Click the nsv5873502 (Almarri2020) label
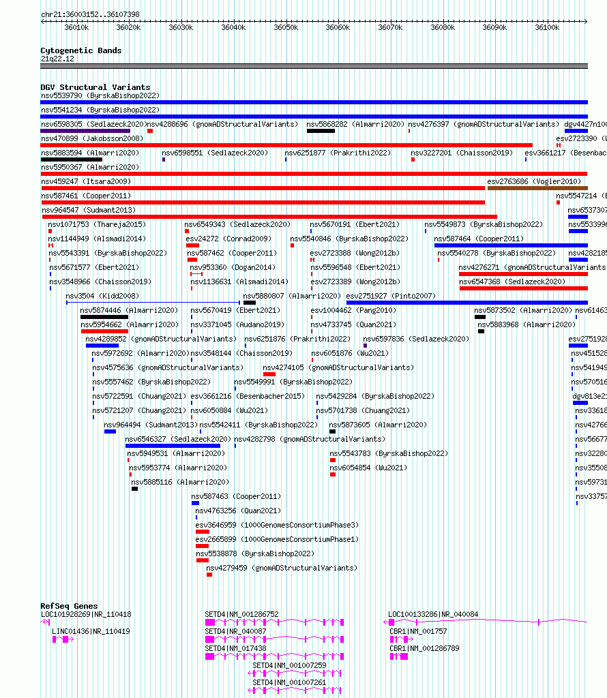The image size is (607, 698). click(523, 310)
